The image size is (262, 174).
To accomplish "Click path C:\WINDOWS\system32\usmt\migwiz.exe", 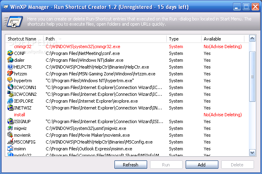I will click(x=86, y=128).
